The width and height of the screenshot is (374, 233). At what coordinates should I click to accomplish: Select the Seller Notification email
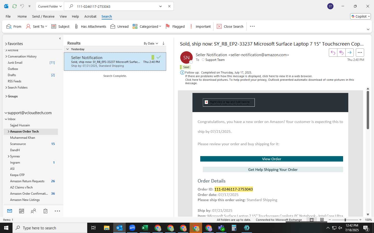click(x=115, y=62)
